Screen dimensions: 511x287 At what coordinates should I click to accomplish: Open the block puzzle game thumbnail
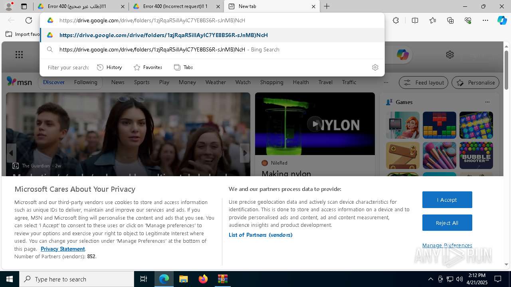point(439,125)
